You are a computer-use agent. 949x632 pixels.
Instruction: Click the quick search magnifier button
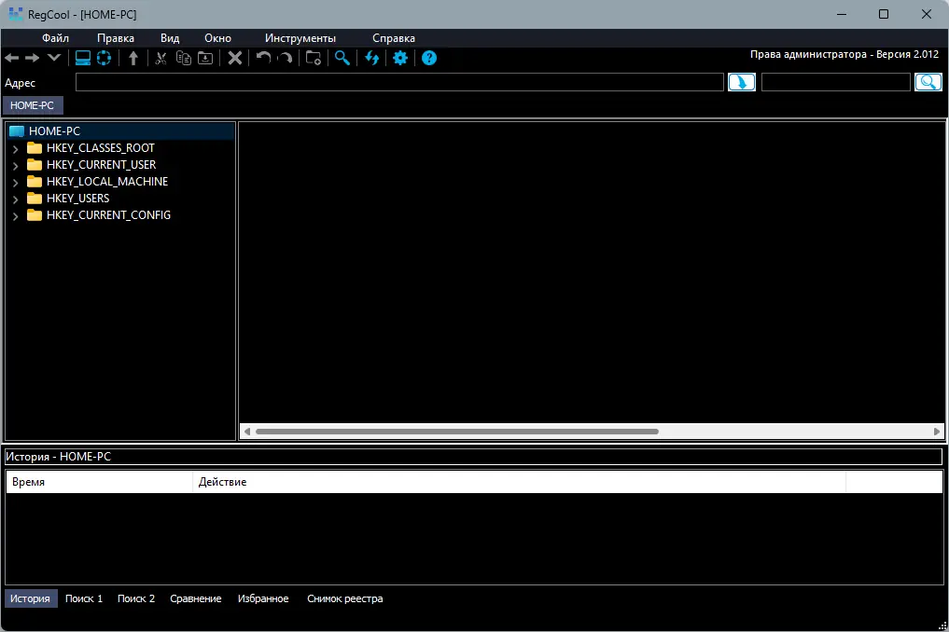pos(928,82)
